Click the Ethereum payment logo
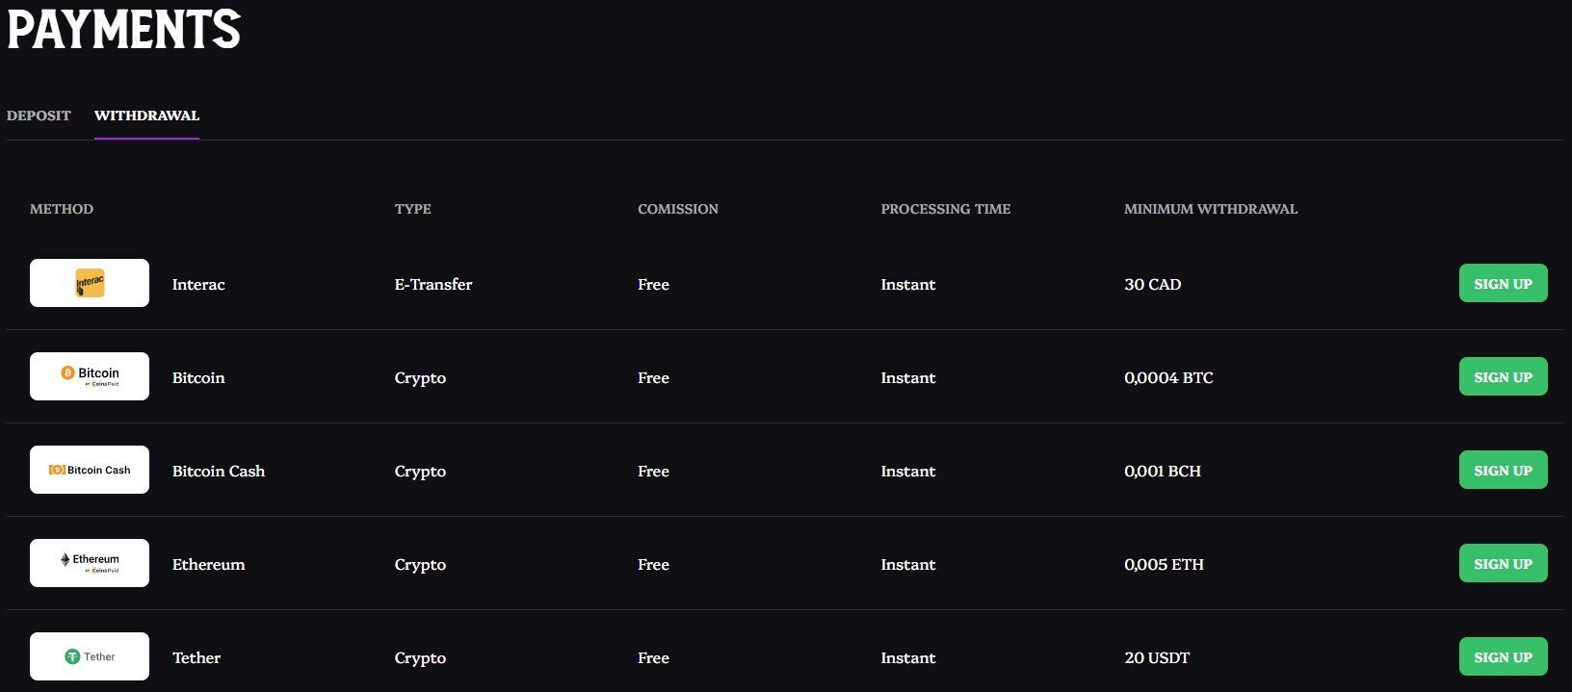Screen dimensions: 1572x692 tap(90, 563)
